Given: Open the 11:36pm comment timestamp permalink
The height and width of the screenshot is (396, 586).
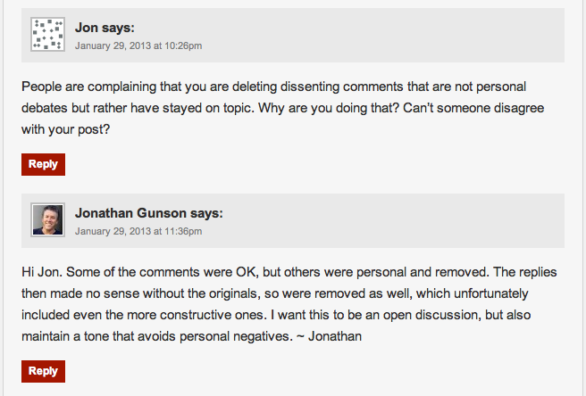Looking at the screenshot, I should [138, 231].
